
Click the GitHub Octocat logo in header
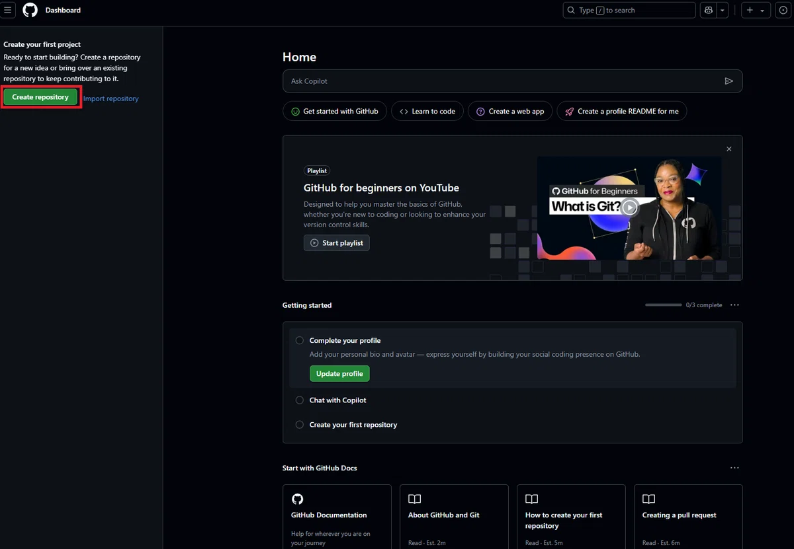coord(30,10)
